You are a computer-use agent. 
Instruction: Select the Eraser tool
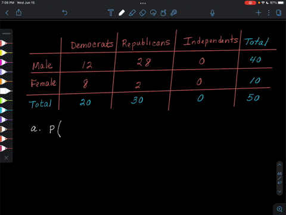pyautogui.click(x=142, y=13)
